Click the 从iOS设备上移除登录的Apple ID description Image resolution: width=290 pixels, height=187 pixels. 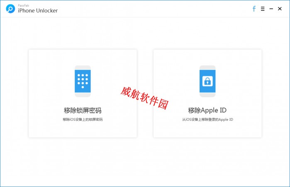tap(207, 120)
